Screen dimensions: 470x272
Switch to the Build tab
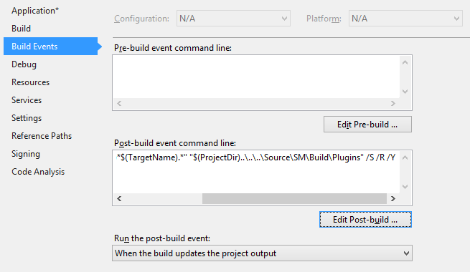(21, 29)
